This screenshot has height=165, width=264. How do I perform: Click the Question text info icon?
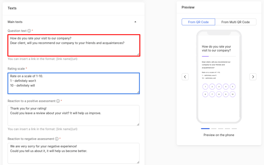(29, 31)
